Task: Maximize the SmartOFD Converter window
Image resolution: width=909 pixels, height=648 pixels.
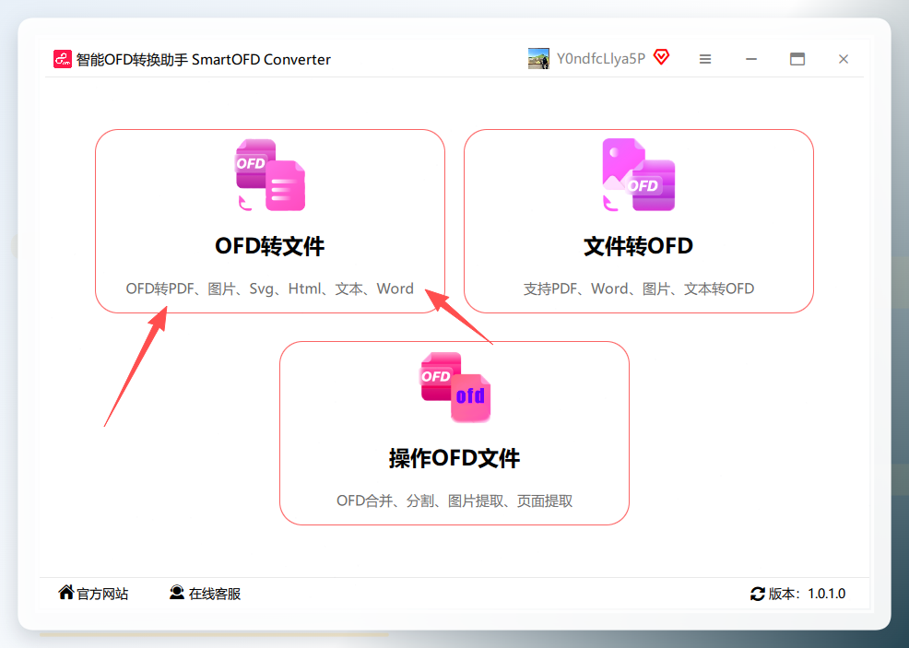Action: pos(797,59)
